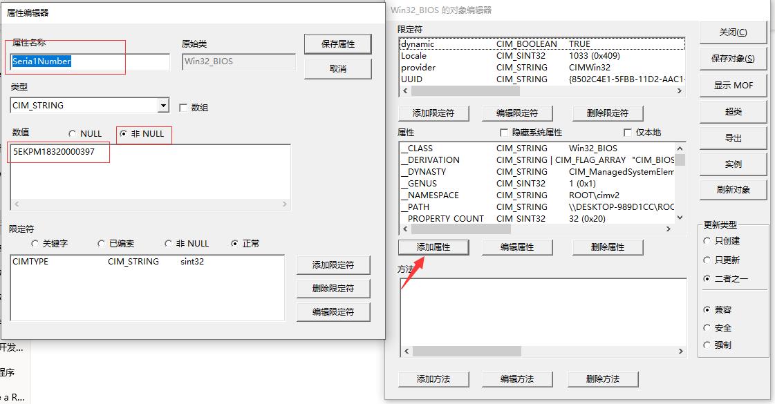
Task: Click the 保存属性 button to save property
Action: 337,44
